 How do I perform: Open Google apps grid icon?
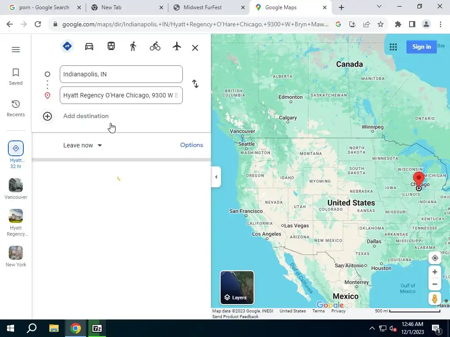point(393,47)
